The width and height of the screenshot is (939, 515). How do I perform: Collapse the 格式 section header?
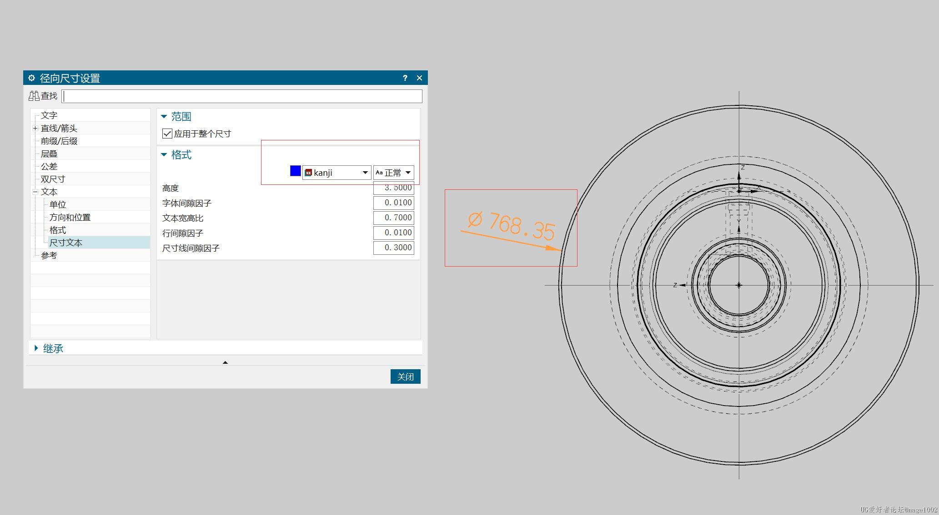click(164, 155)
